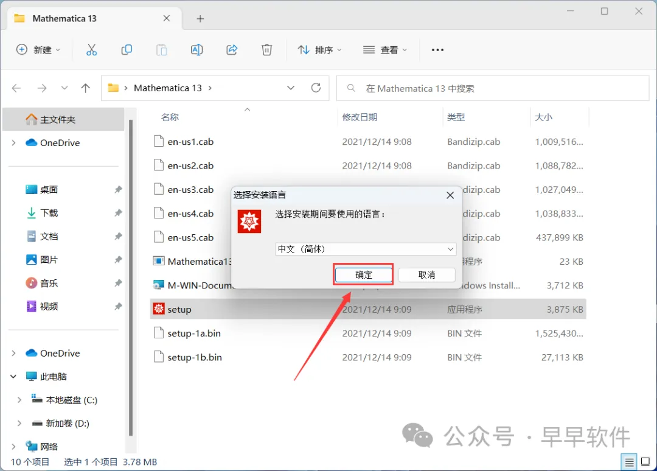Click the Paste clipboard icon
657x471 pixels.
(162, 50)
